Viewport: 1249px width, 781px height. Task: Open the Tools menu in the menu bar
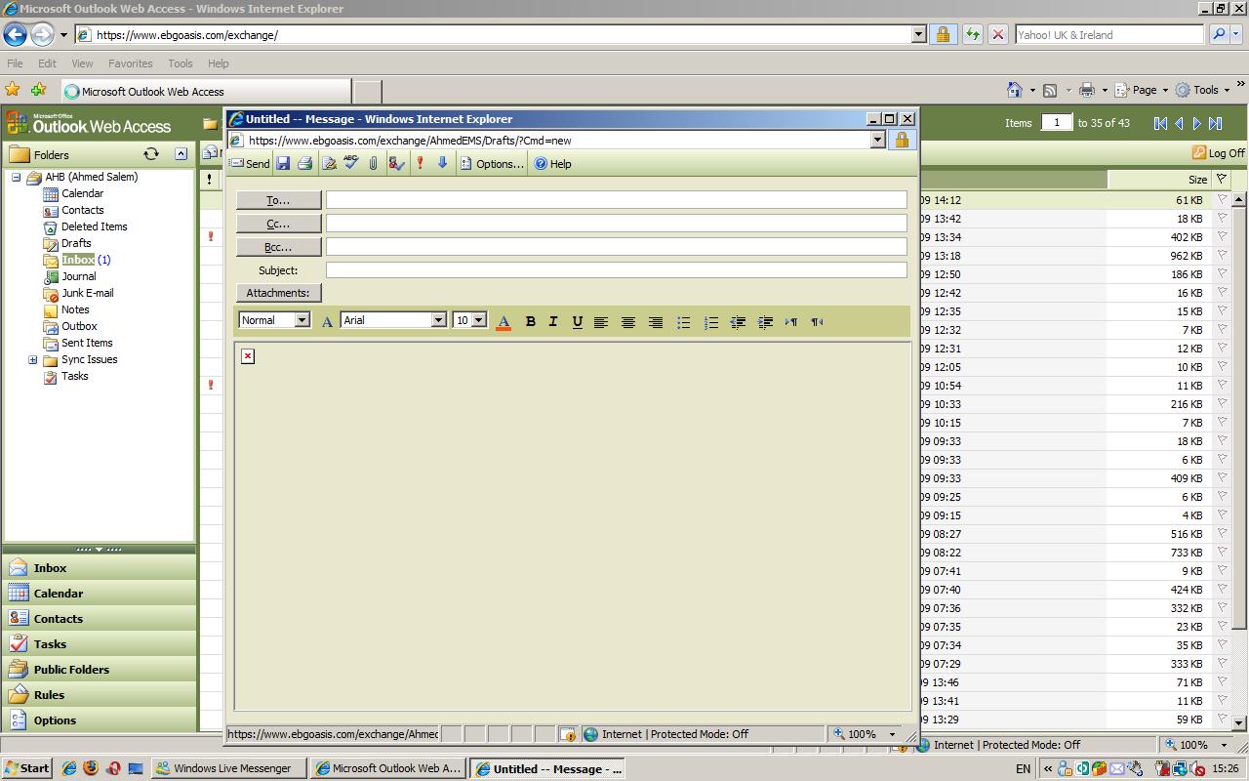point(180,63)
